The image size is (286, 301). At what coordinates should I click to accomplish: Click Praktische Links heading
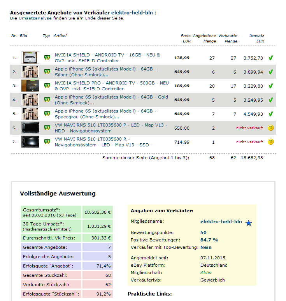pos(150,294)
